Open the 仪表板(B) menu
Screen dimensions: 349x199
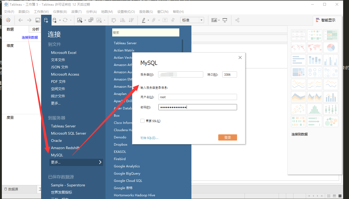(x=60, y=12)
